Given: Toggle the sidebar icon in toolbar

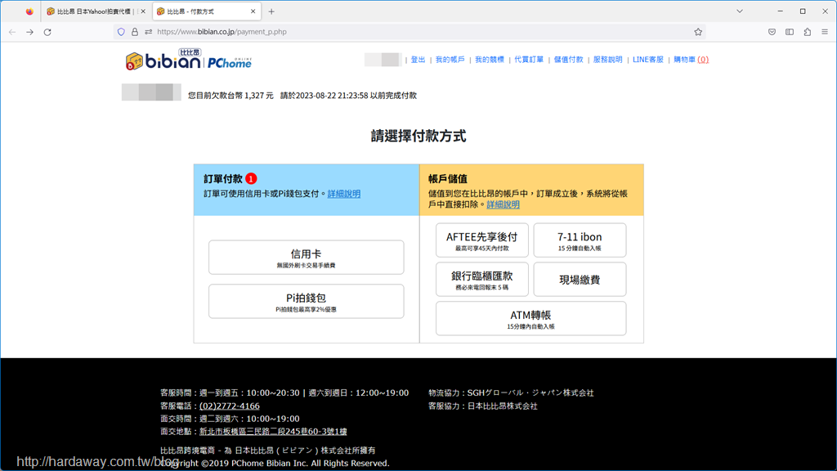Looking at the screenshot, I should 790,32.
